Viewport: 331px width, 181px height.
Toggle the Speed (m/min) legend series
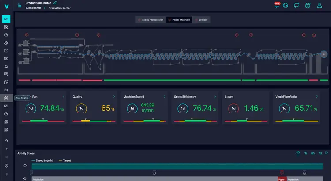[42, 161]
